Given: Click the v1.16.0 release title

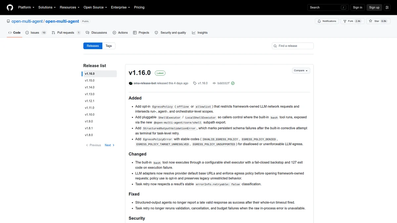Looking at the screenshot, I should (x=140, y=73).
